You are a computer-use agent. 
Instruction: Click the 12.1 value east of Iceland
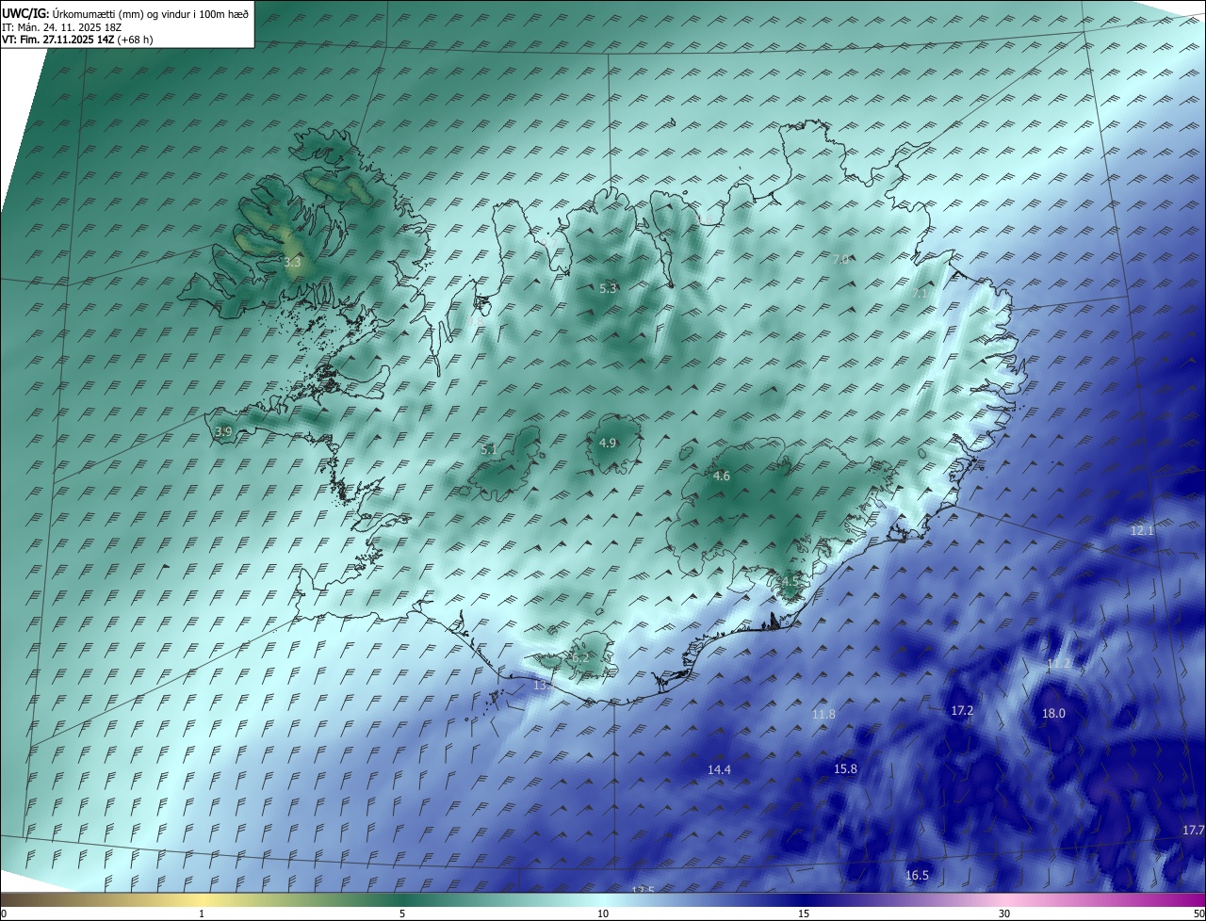tap(1142, 531)
